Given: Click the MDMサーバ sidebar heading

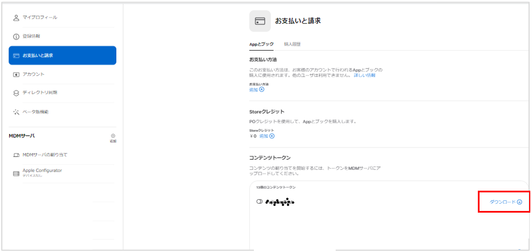Looking at the screenshot, I should (21, 136).
